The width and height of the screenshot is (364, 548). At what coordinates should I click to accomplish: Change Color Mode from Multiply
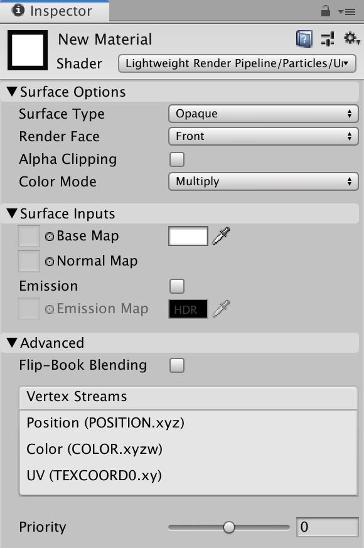pos(263,181)
